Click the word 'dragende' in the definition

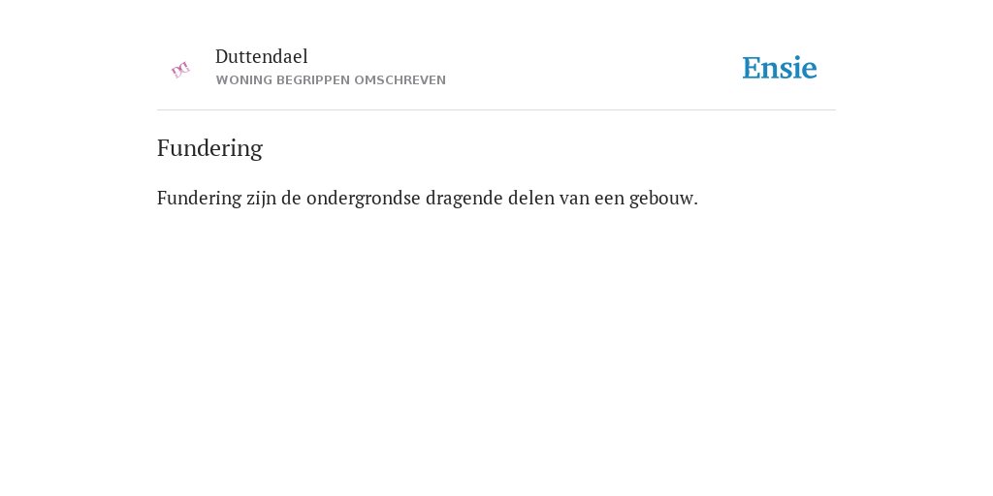pyautogui.click(x=464, y=198)
